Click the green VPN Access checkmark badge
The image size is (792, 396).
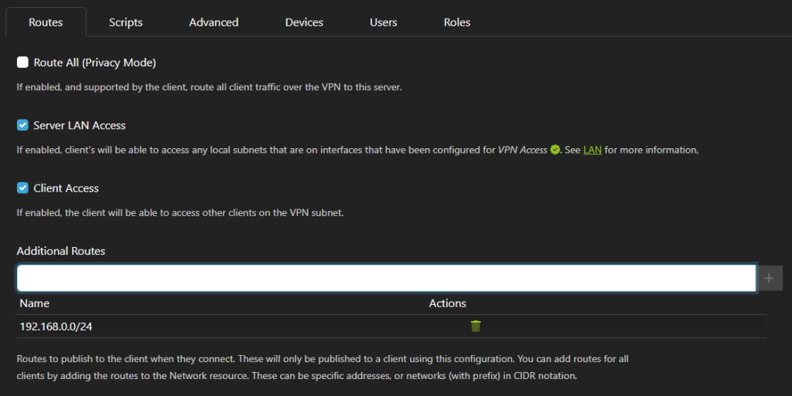point(555,150)
